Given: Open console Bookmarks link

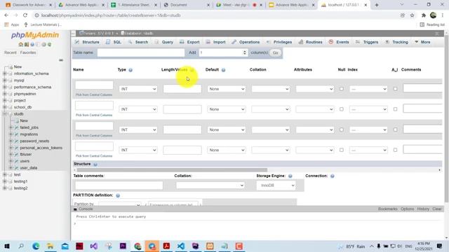Looking at the screenshot, I should 387,209.
